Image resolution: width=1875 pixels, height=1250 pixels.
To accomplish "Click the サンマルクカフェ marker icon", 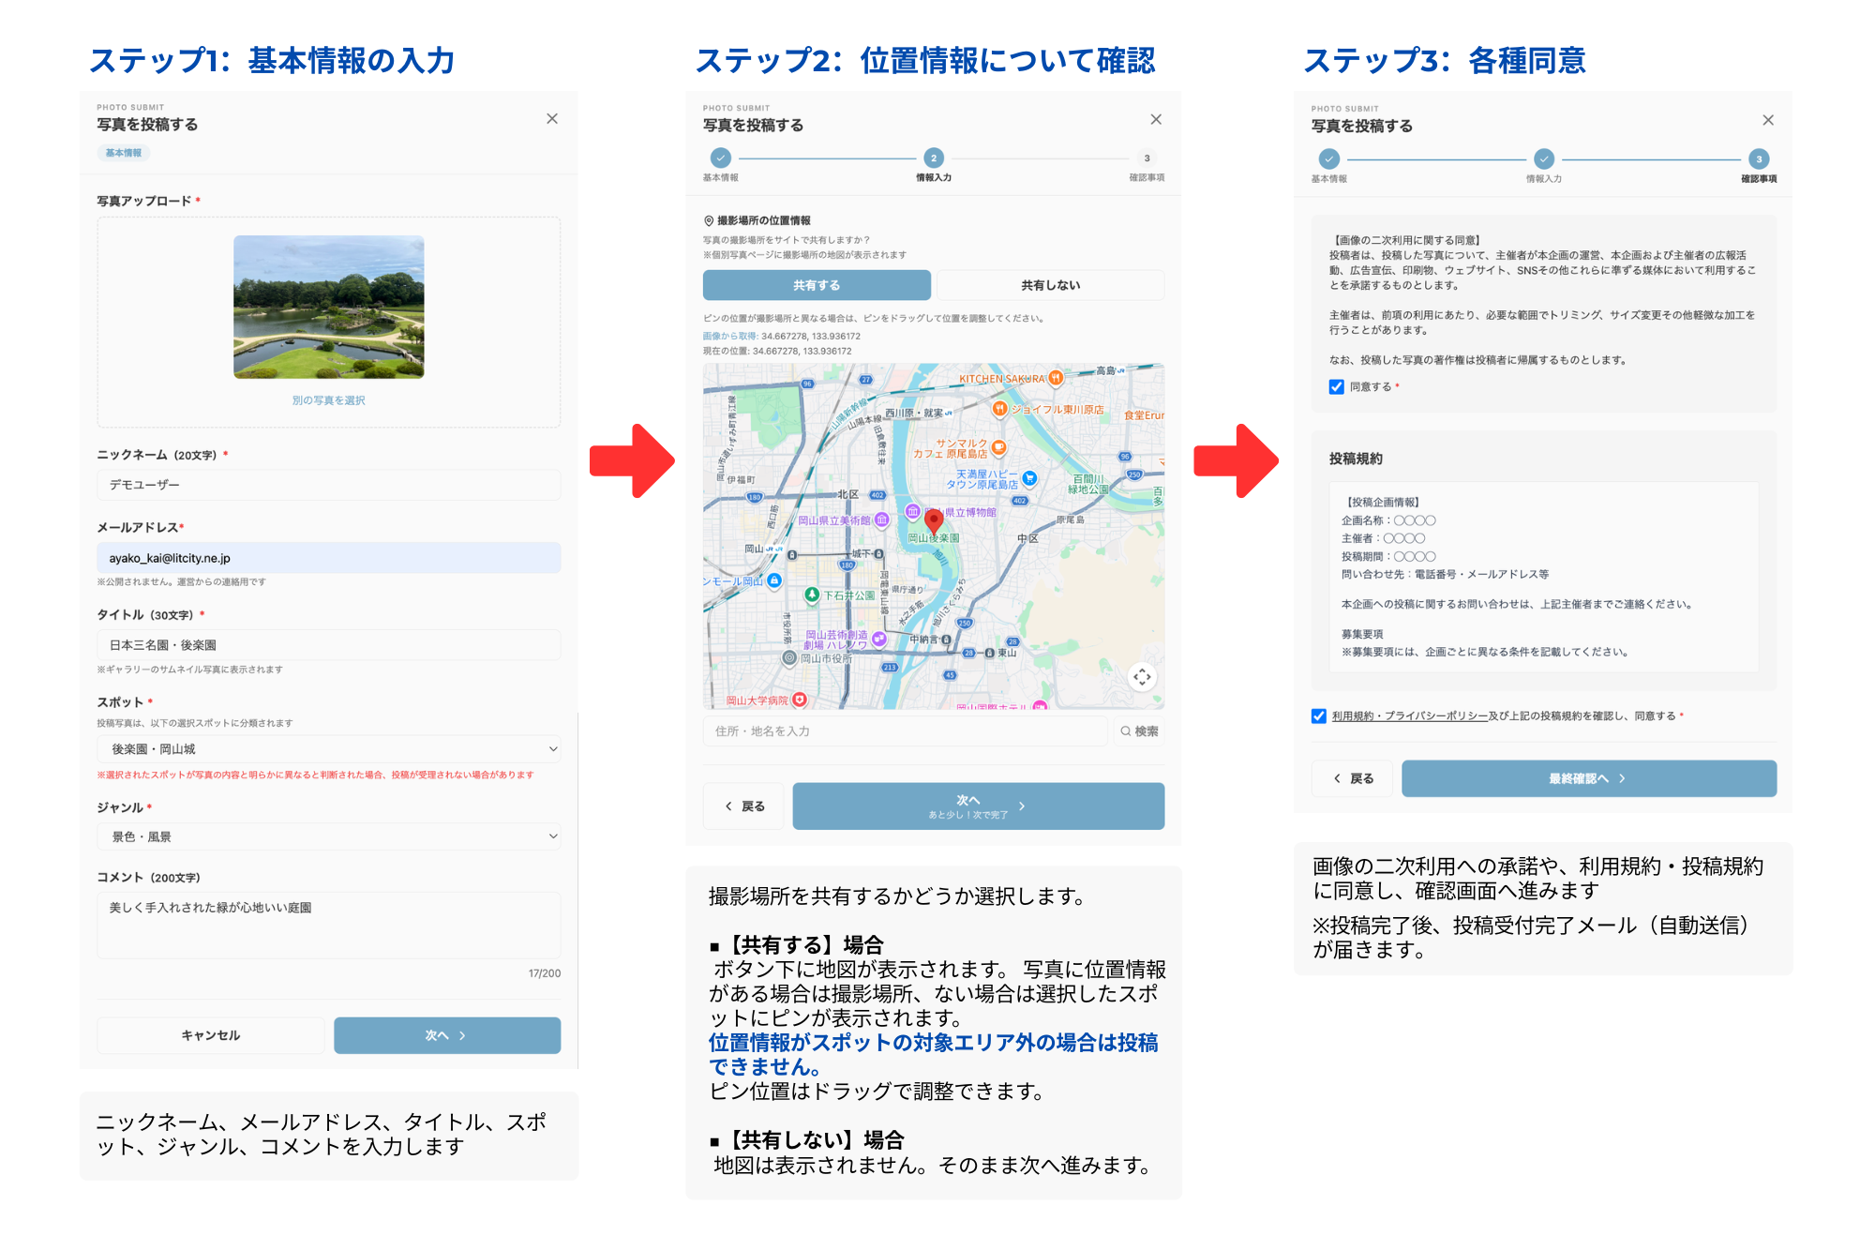I will tap(998, 447).
